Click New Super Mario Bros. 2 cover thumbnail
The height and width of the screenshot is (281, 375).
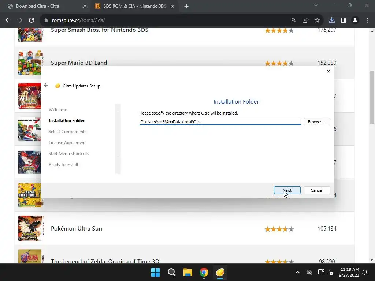[30, 195]
